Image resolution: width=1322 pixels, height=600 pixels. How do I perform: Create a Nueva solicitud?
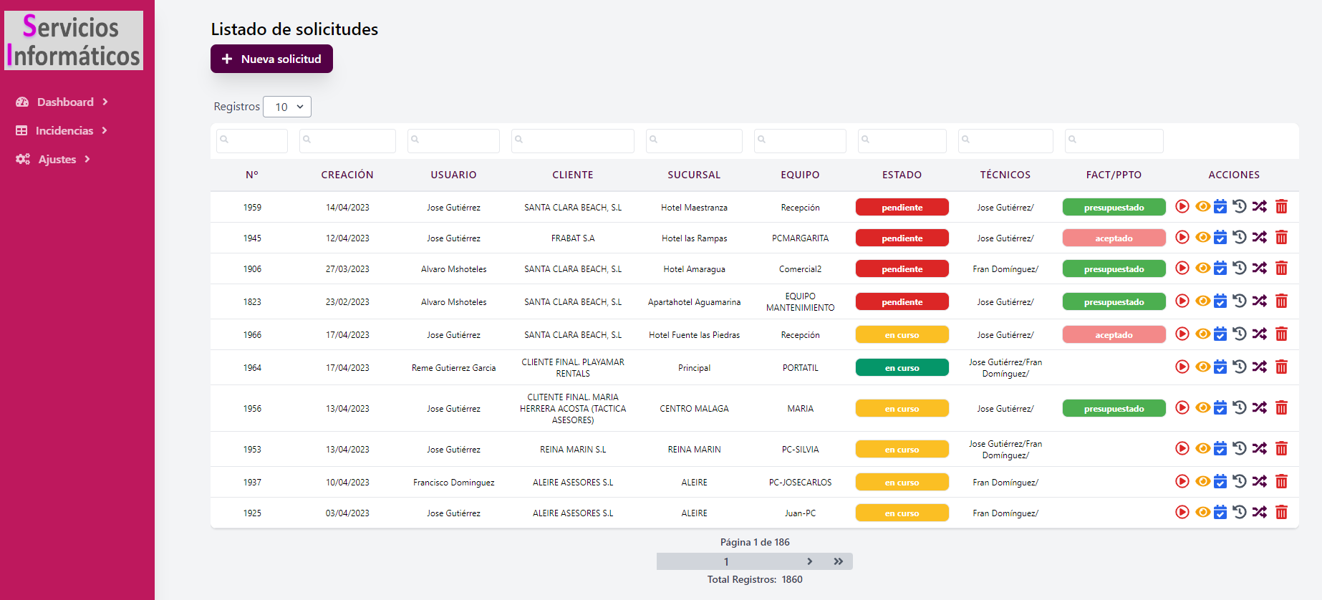coord(271,59)
